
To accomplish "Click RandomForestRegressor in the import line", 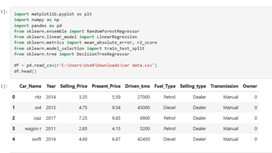I will pyautogui.click(x=113, y=31).
